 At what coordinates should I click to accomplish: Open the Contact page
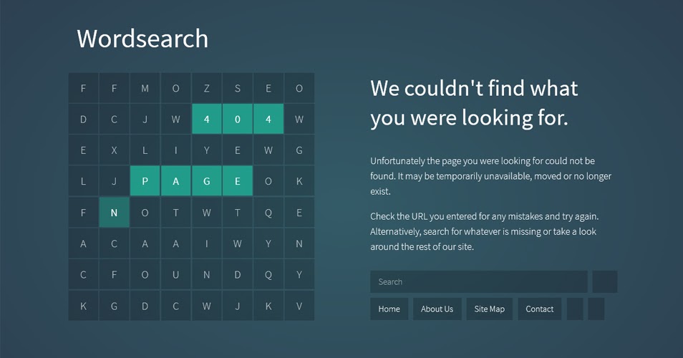539,309
